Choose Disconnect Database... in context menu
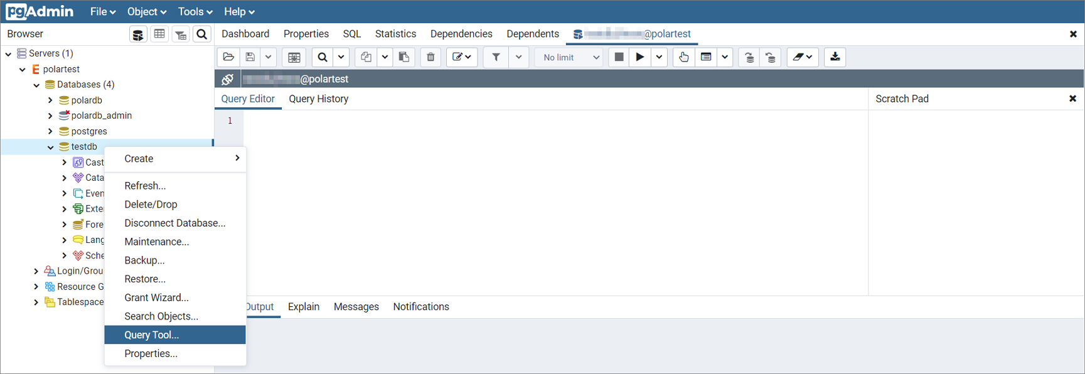Screen dimensions: 1085x374 click(175, 223)
